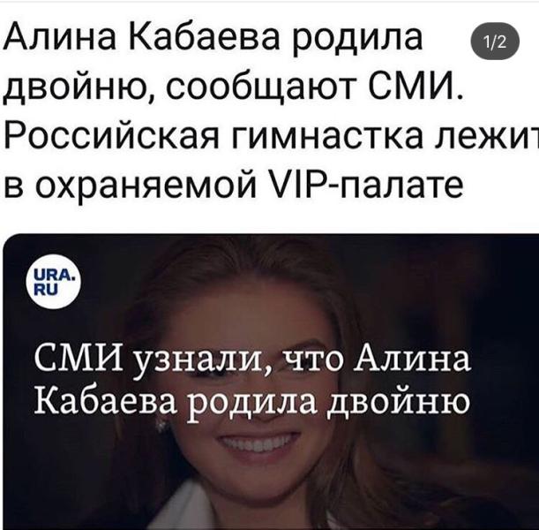Viewport: 539px width, 530px height.
Task: Tap the 1/2 image counter badge
Action: pos(495,42)
